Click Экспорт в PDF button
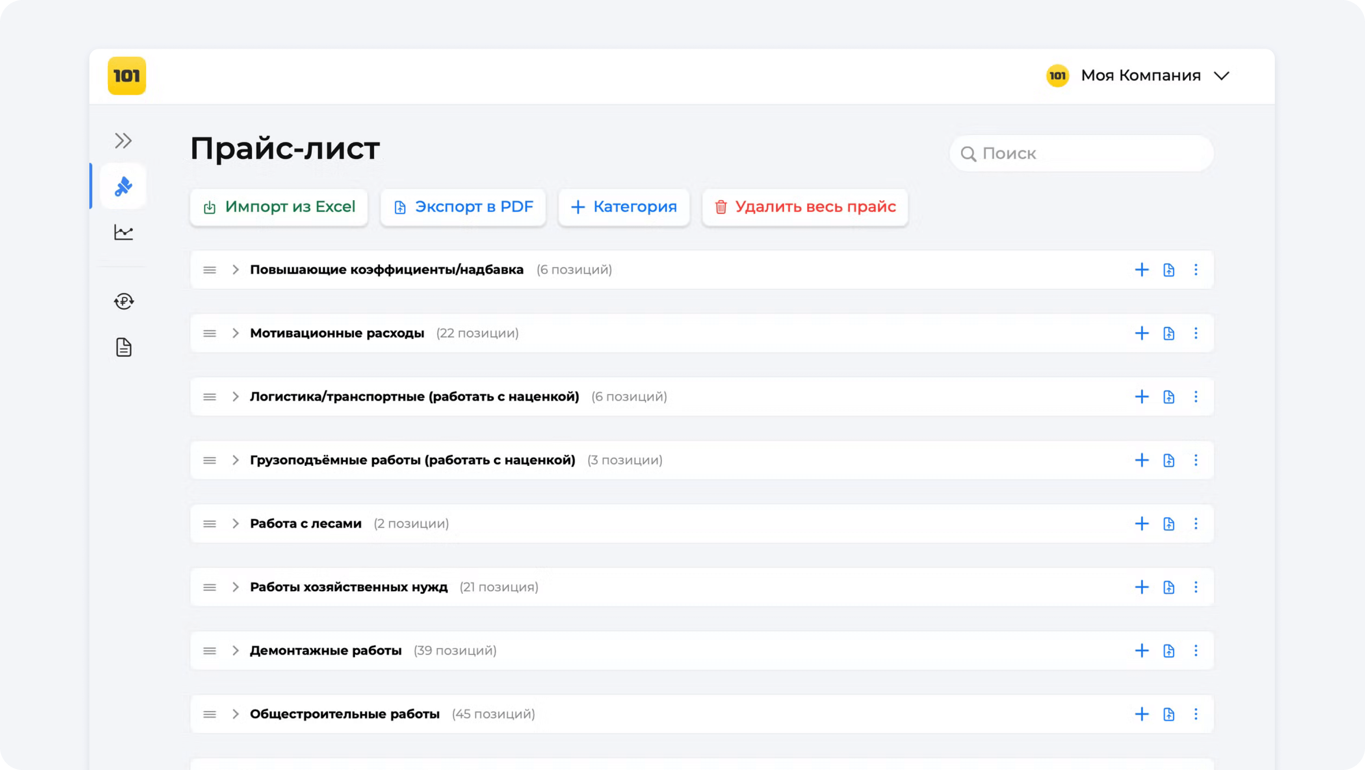 [463, 207]
